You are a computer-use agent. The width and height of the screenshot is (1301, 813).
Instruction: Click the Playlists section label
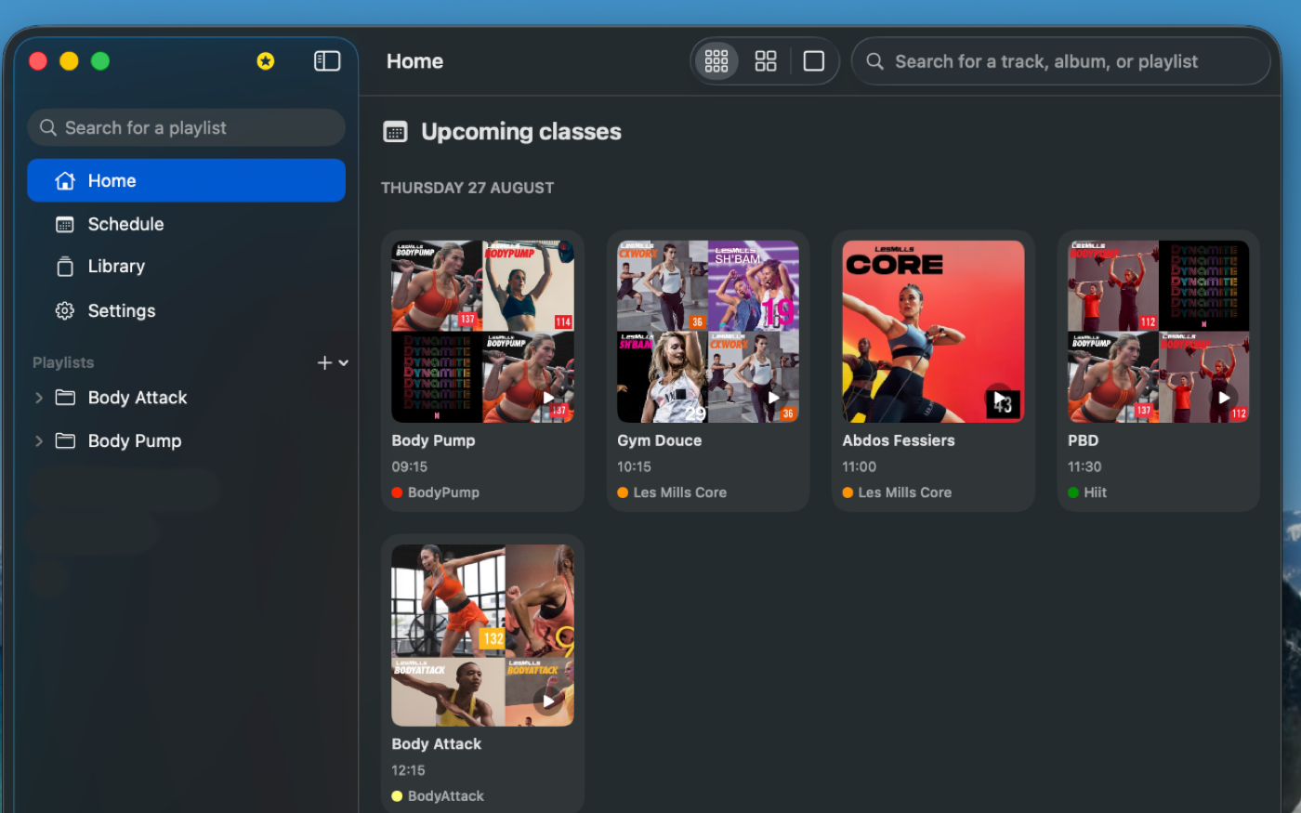tap(63, 362)
